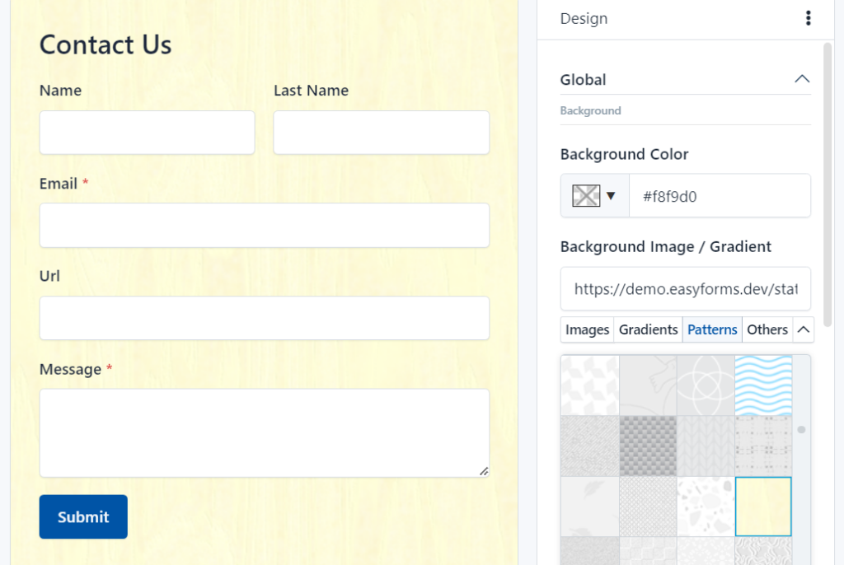Open the Others tab
The height and width of the screenshot is (565, 844).
tap(767, 329)
